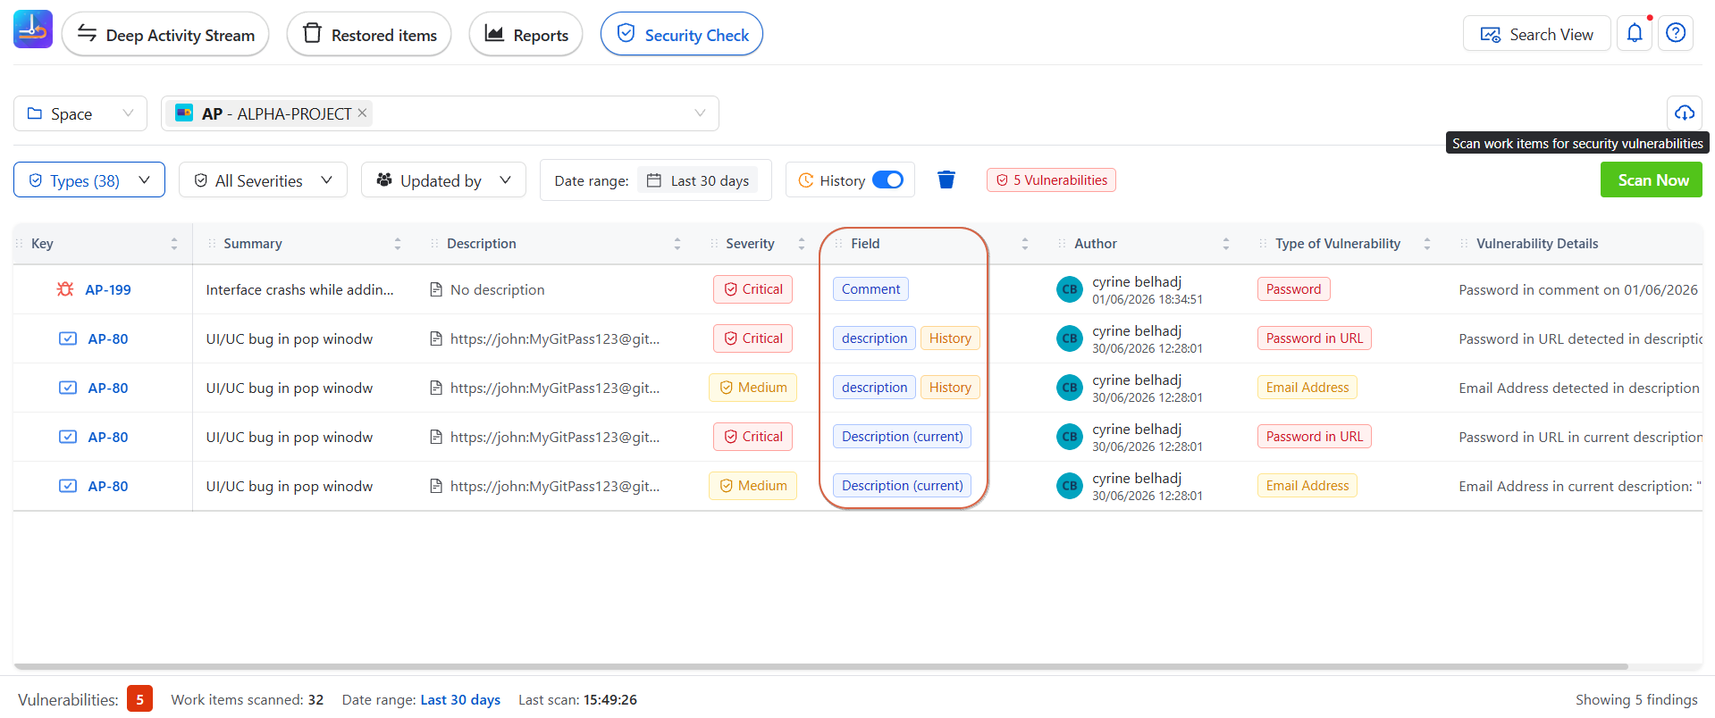Click the CB author avatar for AP-199
1715x718 pixels.
pos(1070,289)
